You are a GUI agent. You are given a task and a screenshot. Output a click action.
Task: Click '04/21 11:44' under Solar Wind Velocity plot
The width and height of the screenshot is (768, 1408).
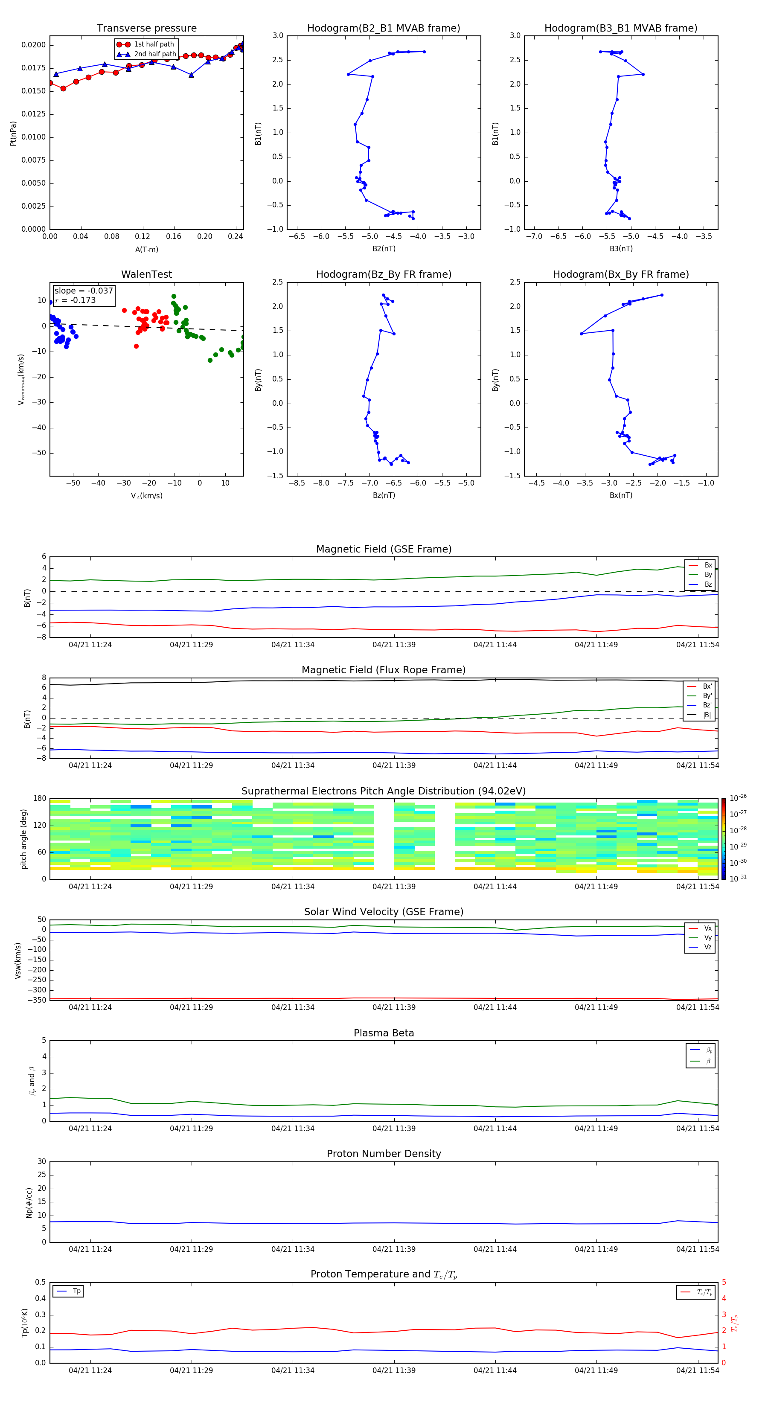pyautogui.click(x=495, y=1007)
